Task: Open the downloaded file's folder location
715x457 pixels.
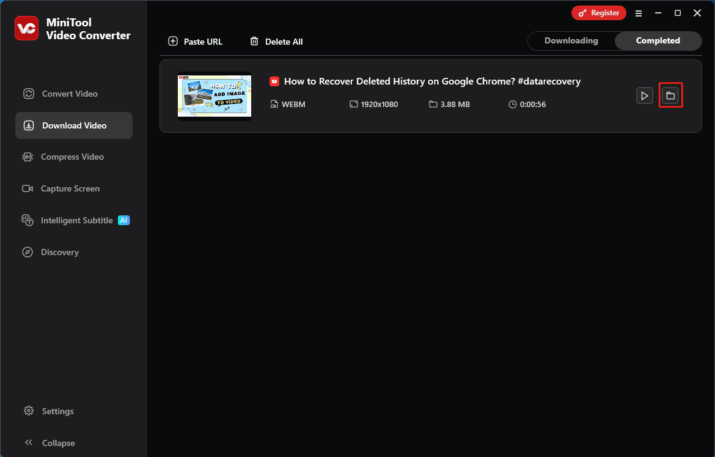Action: (670, 96)
